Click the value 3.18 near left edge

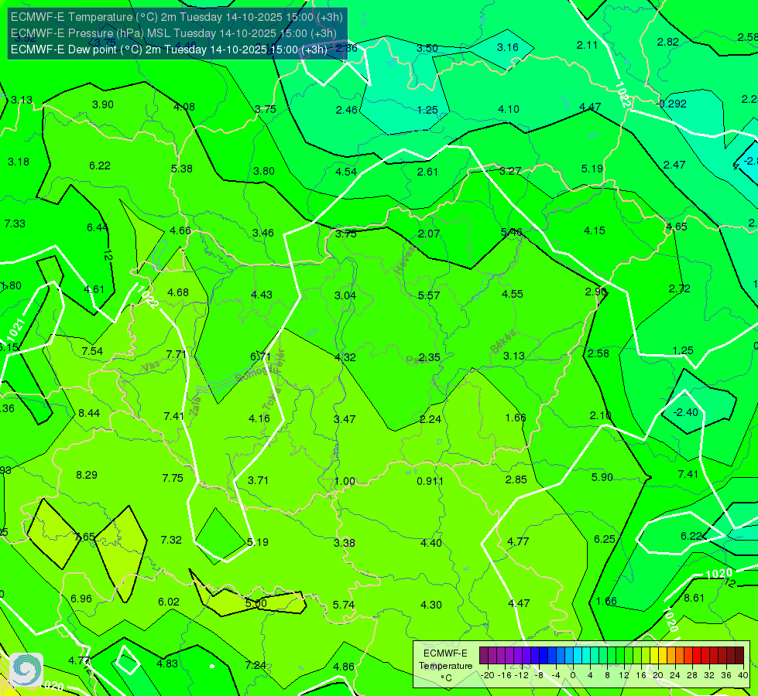point(19,162)
